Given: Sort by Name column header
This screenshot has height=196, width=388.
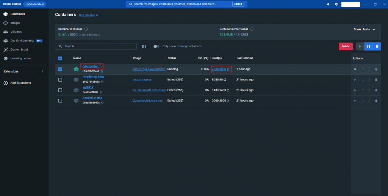Looking at the screenshot, I should coord(77,59).
